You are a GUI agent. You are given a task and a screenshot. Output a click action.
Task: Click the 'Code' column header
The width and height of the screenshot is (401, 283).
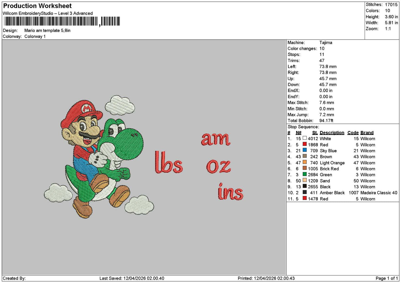click(x=353, y=133)
